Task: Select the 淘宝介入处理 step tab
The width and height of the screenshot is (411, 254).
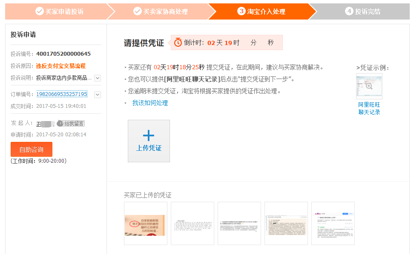Action: tap(262, 11)
